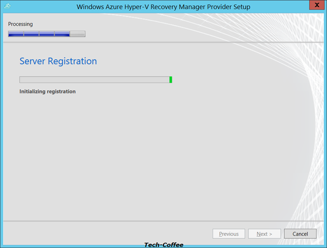Click the Server Registration progress bar
Image resolution: width=327 pixels, height=248 pixels.
pos(96,79)
